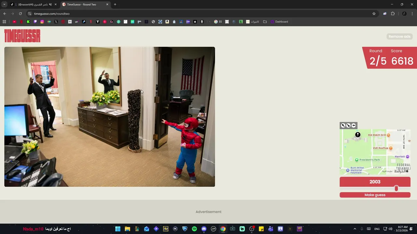
Task: Open Chrome's three-dot menu
Action: 412,14
